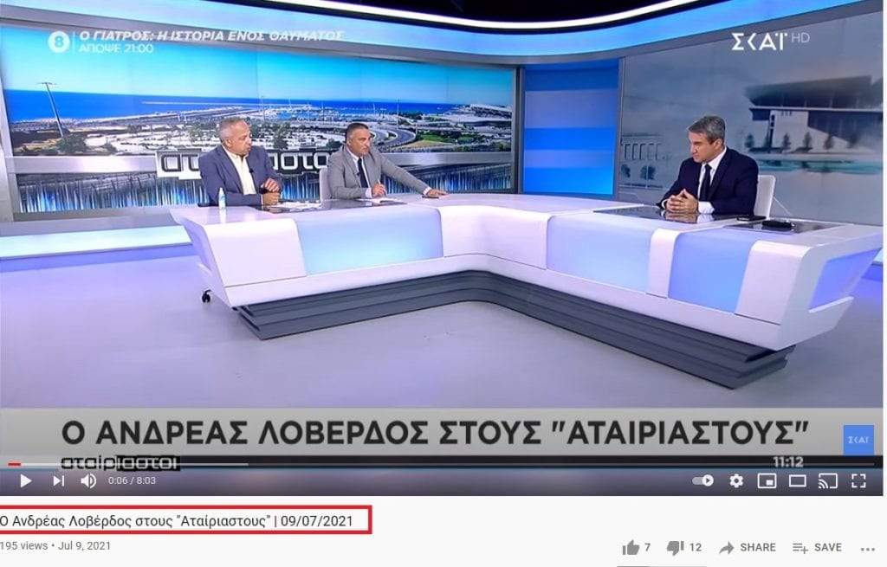Skip to the next video
This screenshot has height=567, width=887.
pos(58,480)
